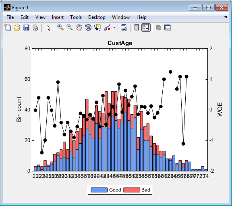Open the Window menu
This screenshot has width=232, height=206.
pos(121,17)
